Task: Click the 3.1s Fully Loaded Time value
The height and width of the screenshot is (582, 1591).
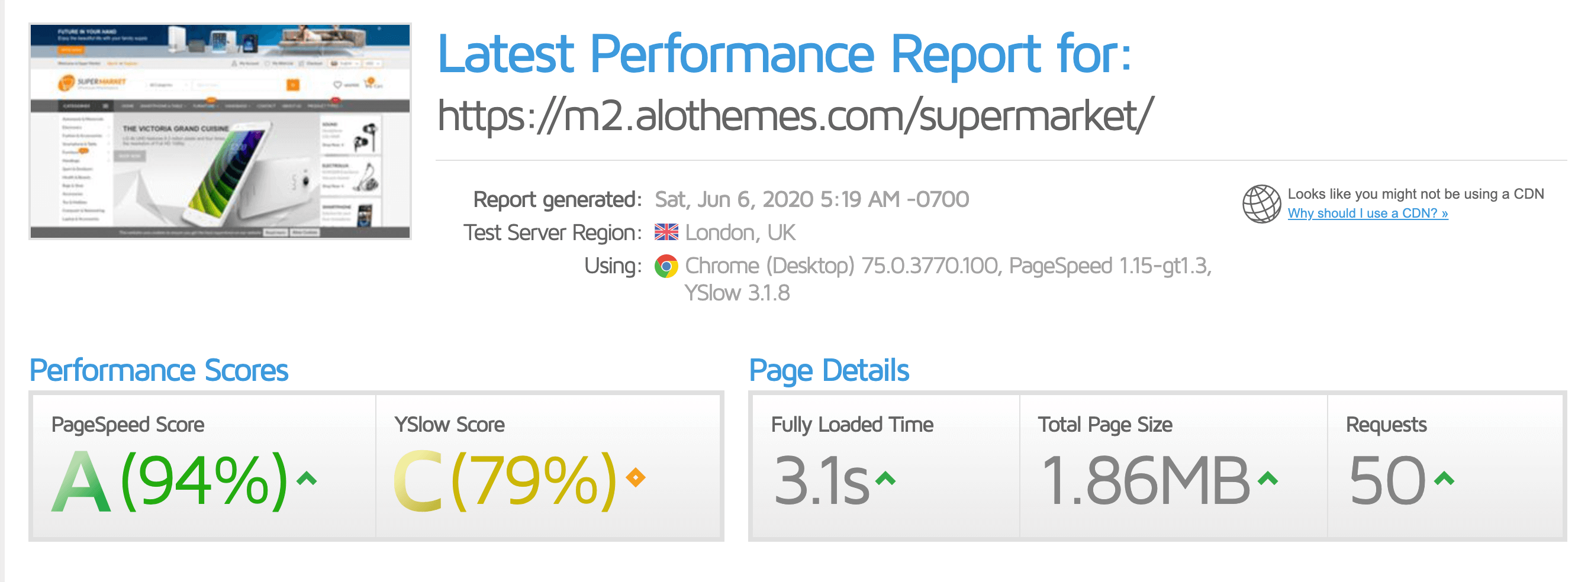Action: (821, 481)
